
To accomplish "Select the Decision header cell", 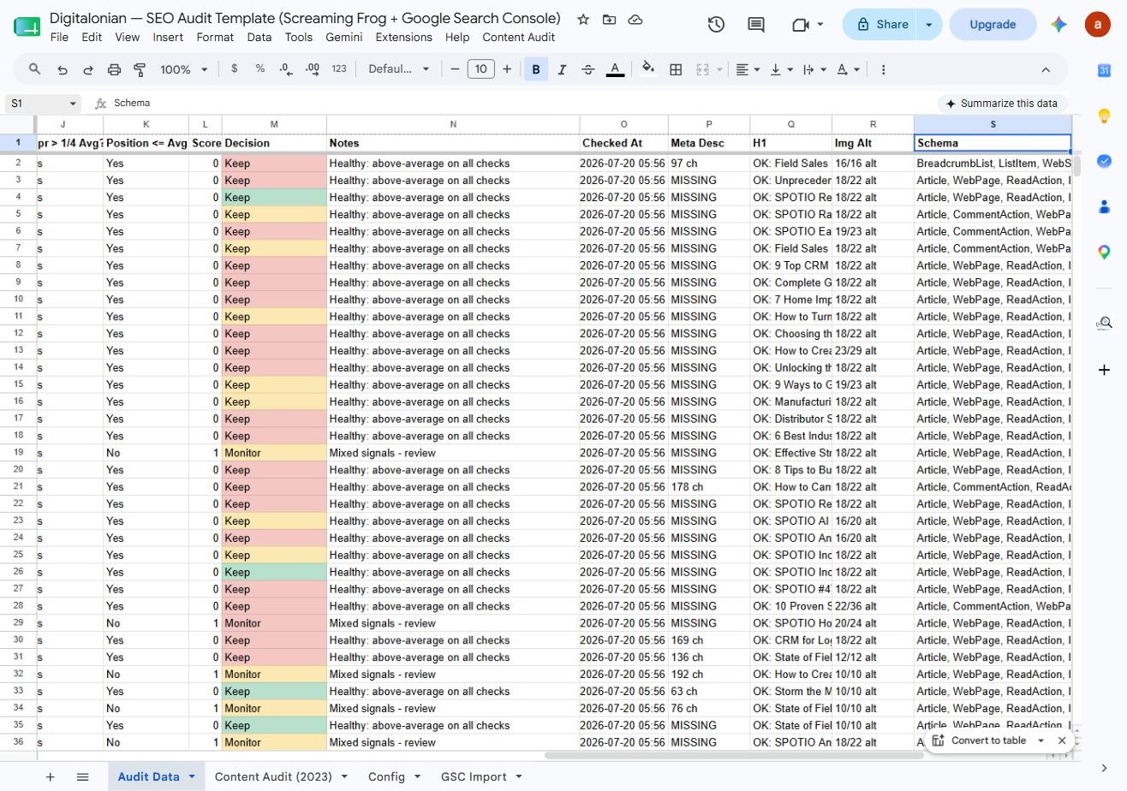I will pyautogui.click(x=274, y=143).
